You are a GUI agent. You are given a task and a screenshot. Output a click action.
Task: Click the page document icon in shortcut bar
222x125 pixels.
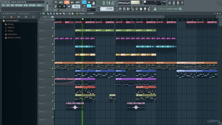[x=141, y=9]
